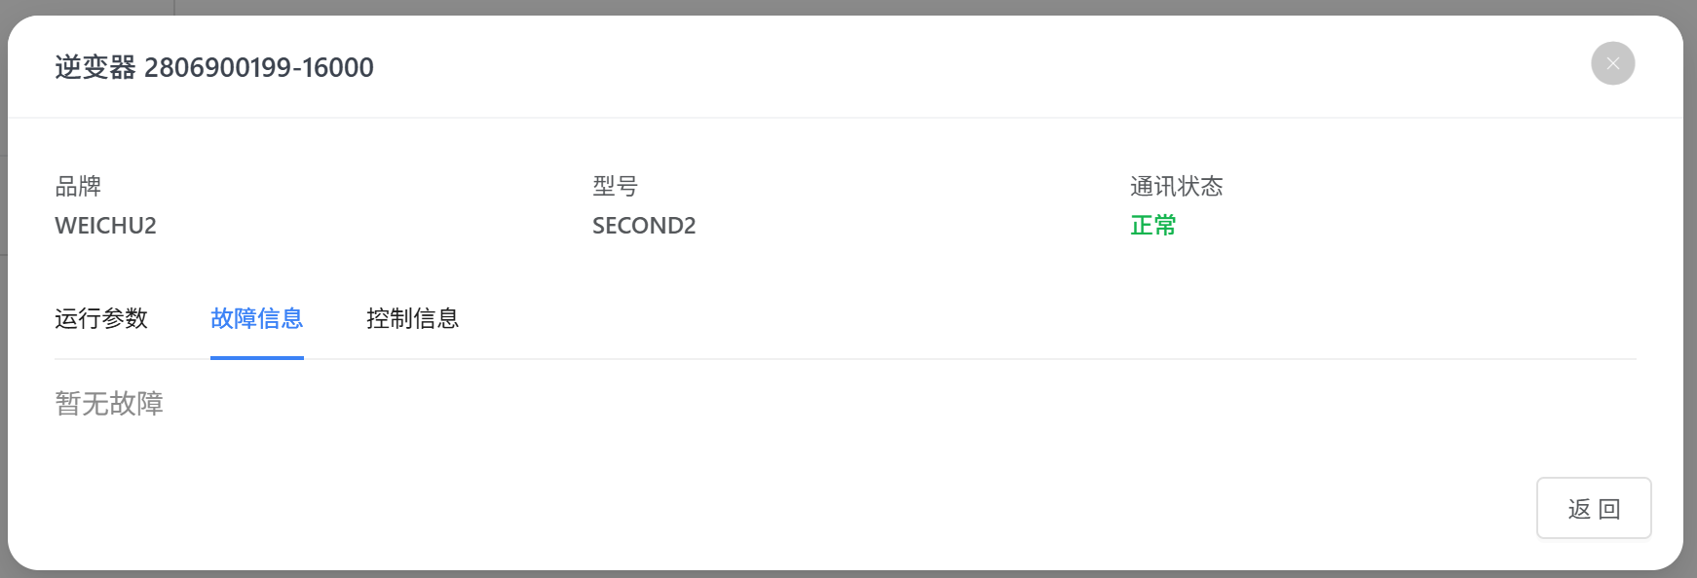Viewport: 1697px width, 578px height.
Task: Select the SECOND2 model value
Action: point(644,226)
